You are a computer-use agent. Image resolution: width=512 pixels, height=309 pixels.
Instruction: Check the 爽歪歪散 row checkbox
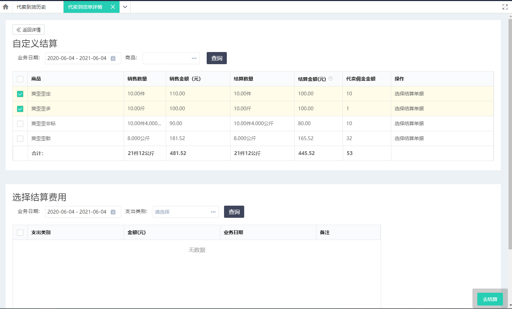coord(20,139)
